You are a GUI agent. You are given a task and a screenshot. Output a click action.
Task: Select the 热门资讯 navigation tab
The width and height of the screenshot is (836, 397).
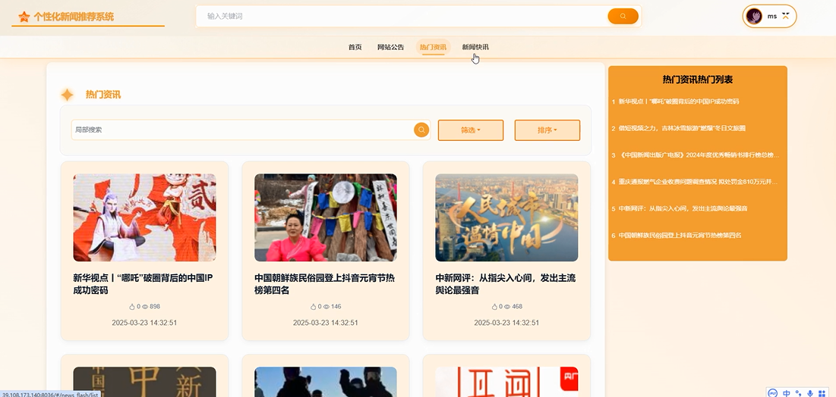click(433, 47)
